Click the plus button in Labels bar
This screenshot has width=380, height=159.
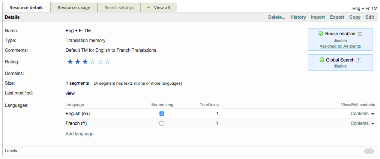369,151
